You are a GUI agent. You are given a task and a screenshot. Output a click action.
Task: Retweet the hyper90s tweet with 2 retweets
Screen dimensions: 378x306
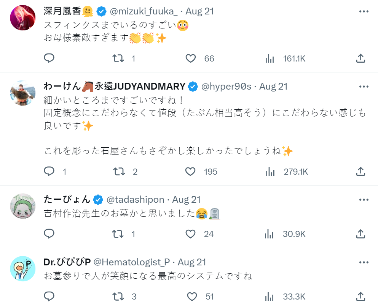pos(119,172)
